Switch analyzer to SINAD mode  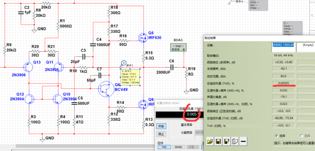[178, 147]
